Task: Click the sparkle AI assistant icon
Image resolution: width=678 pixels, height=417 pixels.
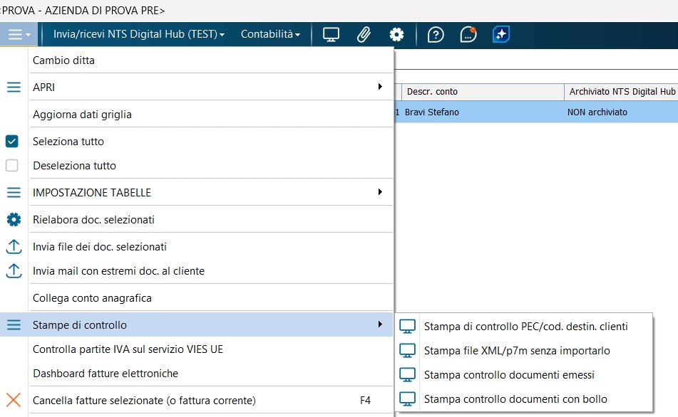Action: coord(501,34)
